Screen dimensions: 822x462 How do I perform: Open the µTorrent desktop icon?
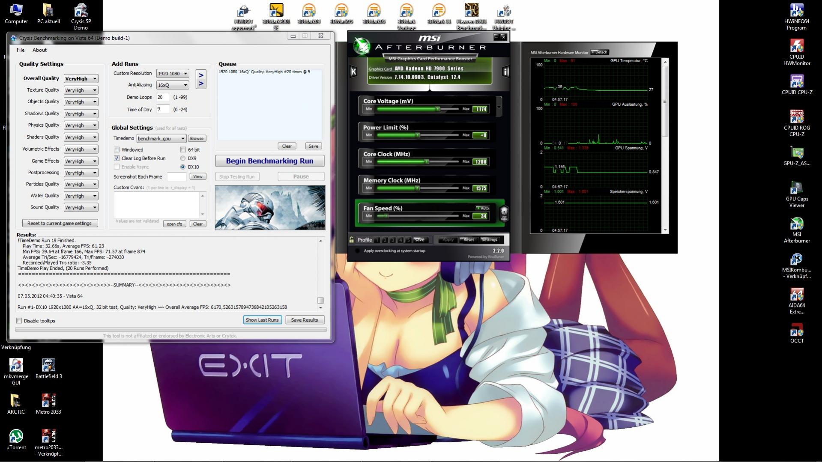point(16,440)
